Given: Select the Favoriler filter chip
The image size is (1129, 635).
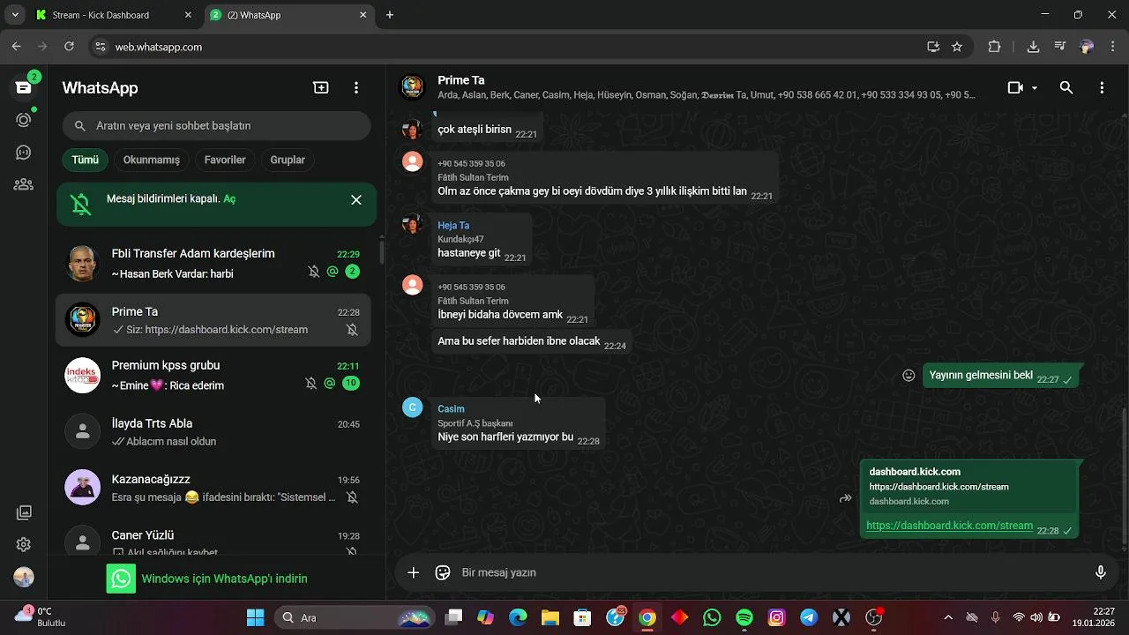Looking at the screenshot, I should [x=225, y=160].
